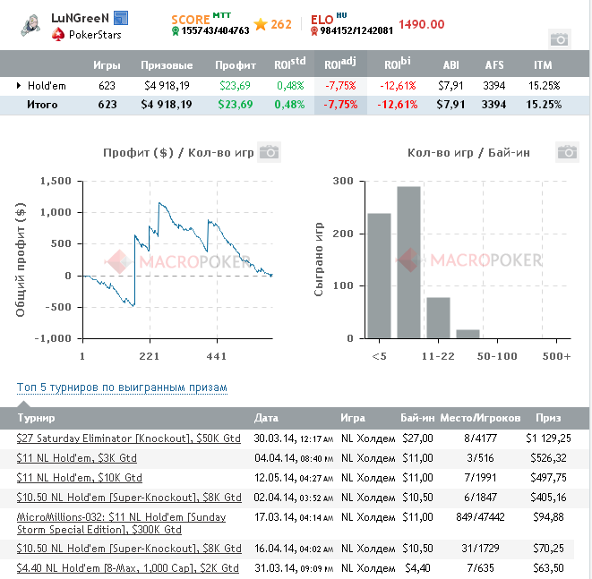Click the Кол-во игр / Бай-ин chart title
Screen dimensions: 592x579
click(468, 152)
